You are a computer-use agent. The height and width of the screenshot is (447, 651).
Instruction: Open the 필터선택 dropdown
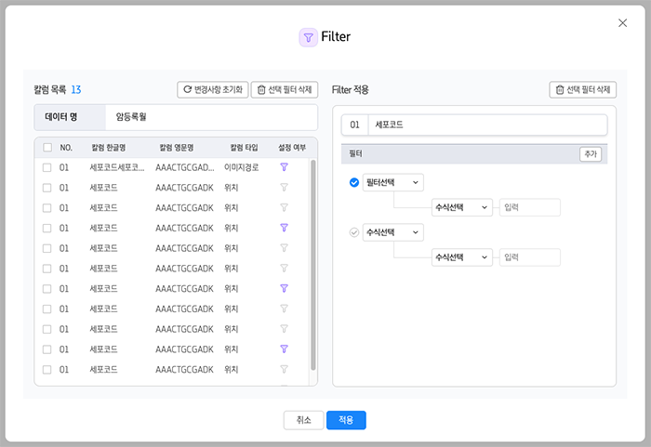pos(393,183)
